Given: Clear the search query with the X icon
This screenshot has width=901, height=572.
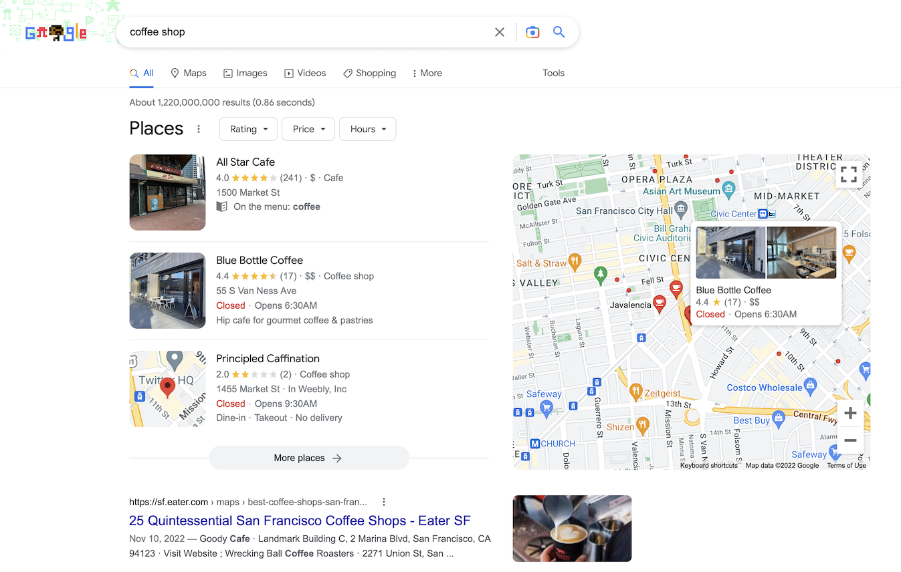Looking at the screenshot, I should [x=499, y=31].
